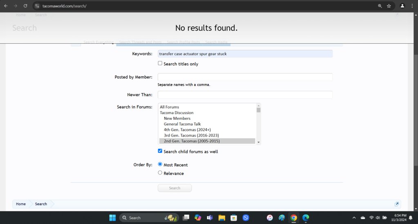Open site information icon in address bar
The height and width of the screenshot is (224, 418).
click(x=37, y=6)
